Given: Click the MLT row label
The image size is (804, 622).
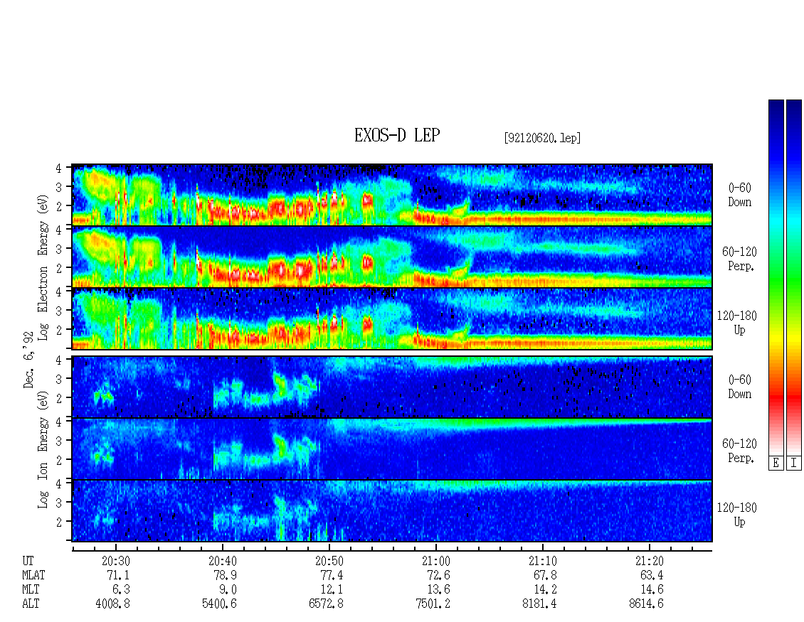Looking at the screenshot, I should 31,590.
